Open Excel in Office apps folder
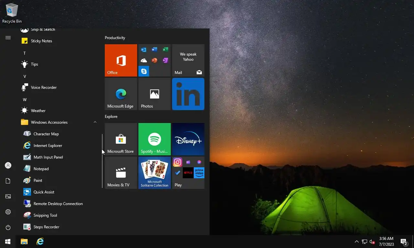Image resolution: width=414 pixels, height=248 pixels. [165, 50]
